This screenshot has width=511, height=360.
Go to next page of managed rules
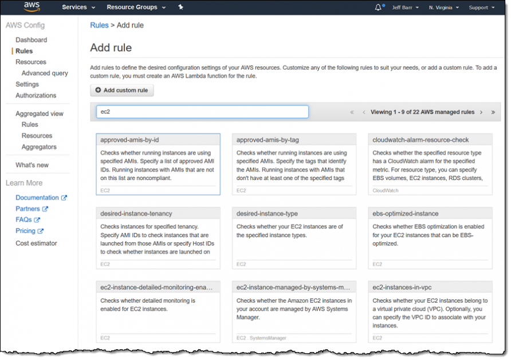tap(481, 112)
